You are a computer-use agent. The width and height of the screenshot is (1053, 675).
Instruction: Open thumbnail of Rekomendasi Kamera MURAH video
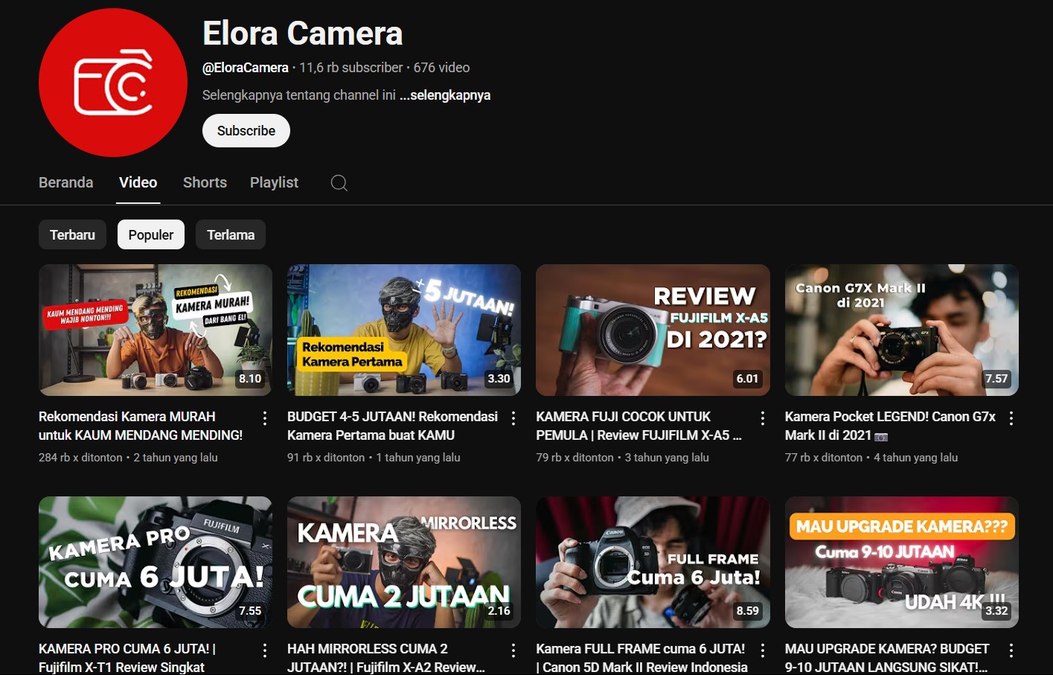[156, 330]
